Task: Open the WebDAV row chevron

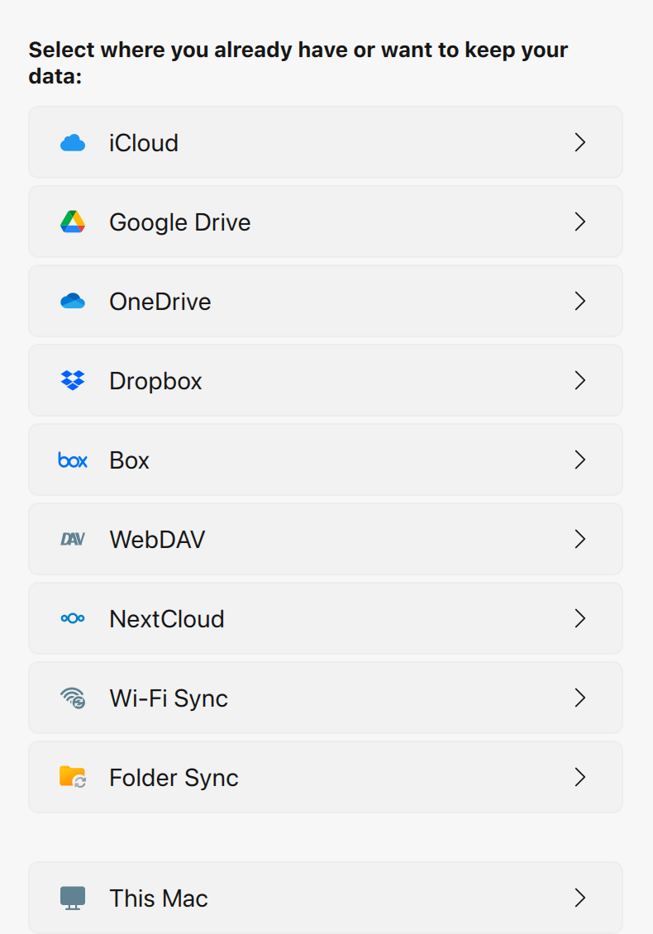Action: pos(579,538)
